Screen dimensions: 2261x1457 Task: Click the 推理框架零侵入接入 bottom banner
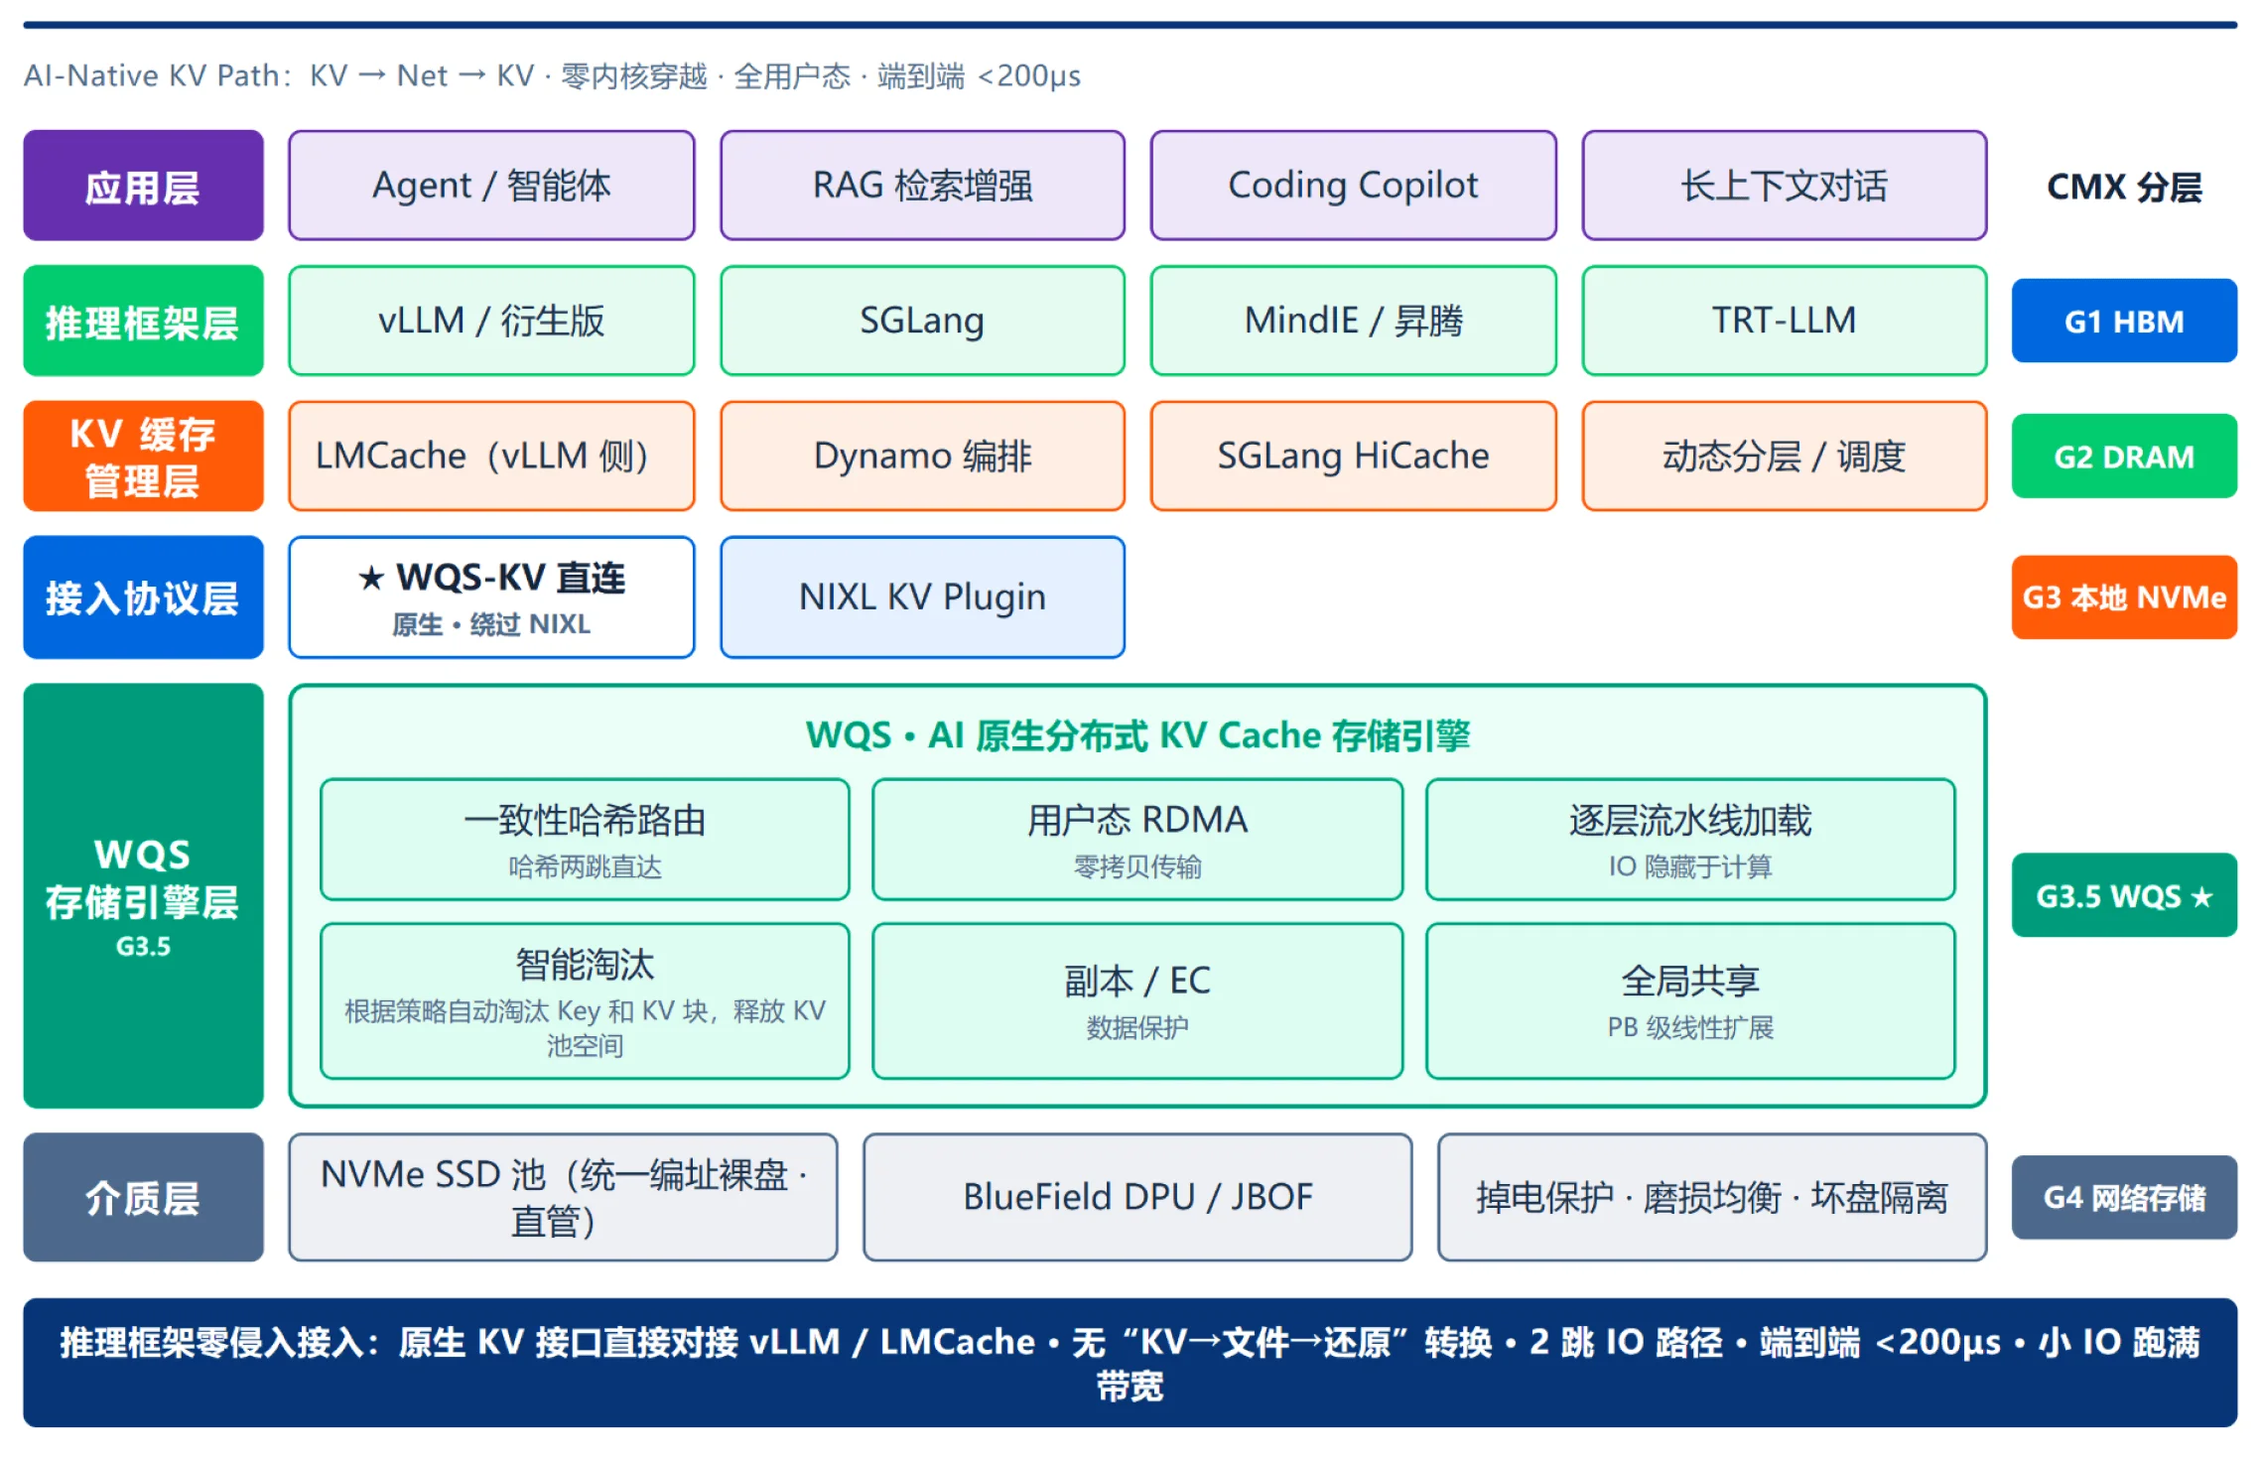pos(1130,1363)
